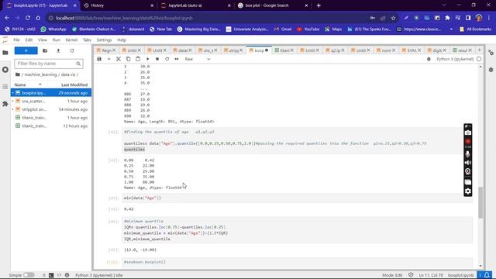
Task: Bookmark this page with the star icon
Action: coord(393,18)
